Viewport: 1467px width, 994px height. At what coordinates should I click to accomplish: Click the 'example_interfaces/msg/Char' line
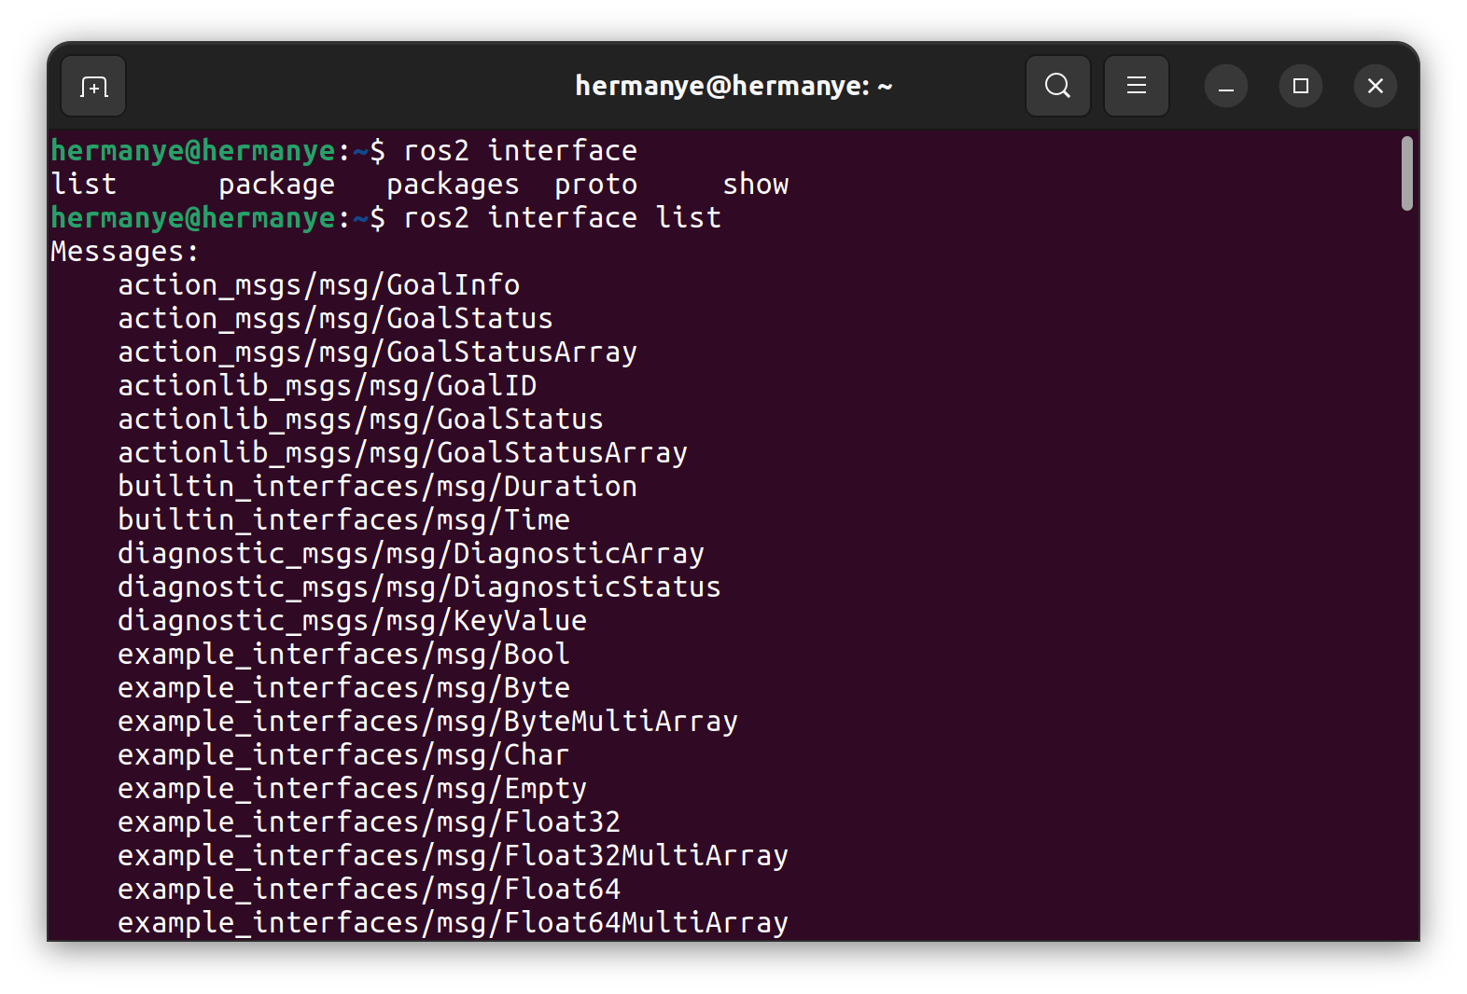[x=344, y=755]
